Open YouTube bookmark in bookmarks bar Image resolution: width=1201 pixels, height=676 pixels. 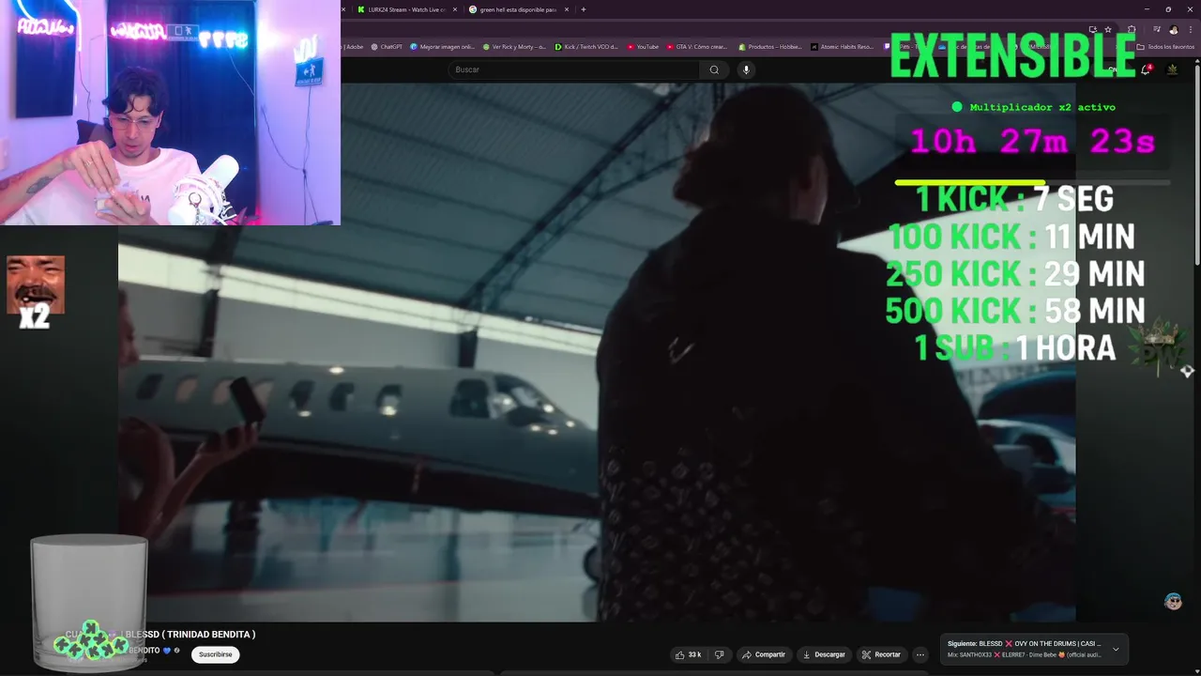pyautogui.click(x=643, y=46)
